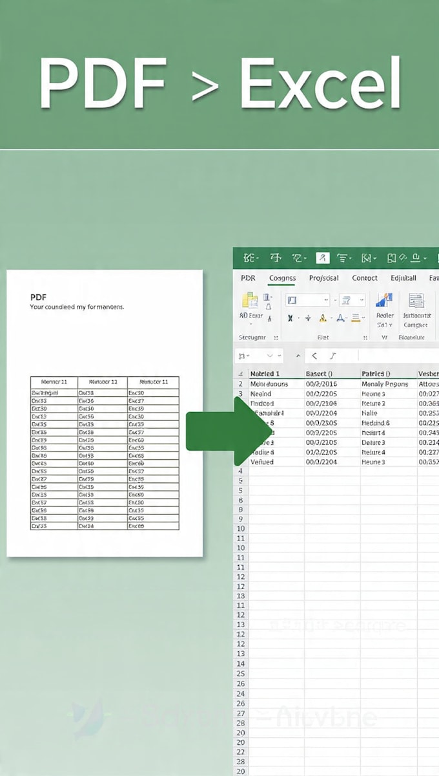Select the cell reading 01/2/2205
Image resolution: width=439 pixels, height=776 pixels.
(x=332, y=453)
